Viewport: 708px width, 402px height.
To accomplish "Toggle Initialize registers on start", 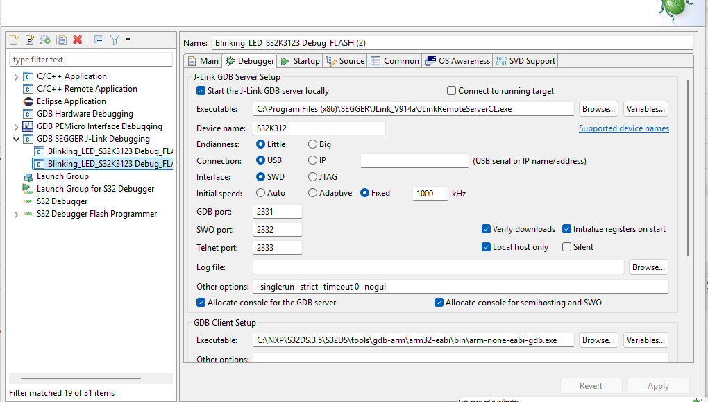I will pos(566,229).
